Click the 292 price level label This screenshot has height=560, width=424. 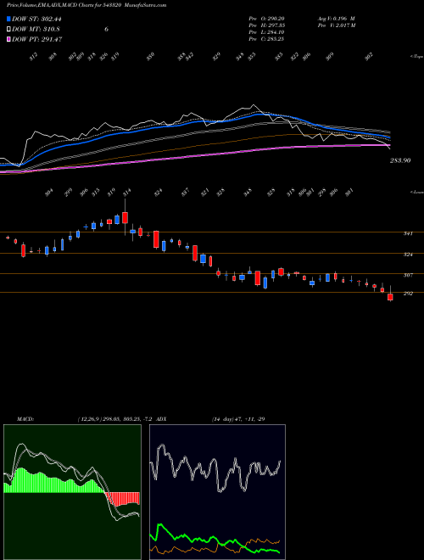point(408,294)
